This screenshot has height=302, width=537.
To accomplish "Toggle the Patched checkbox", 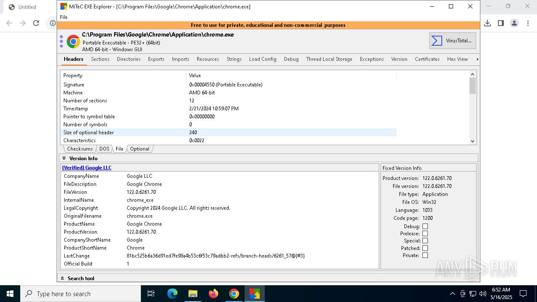I will pos(425,248).
